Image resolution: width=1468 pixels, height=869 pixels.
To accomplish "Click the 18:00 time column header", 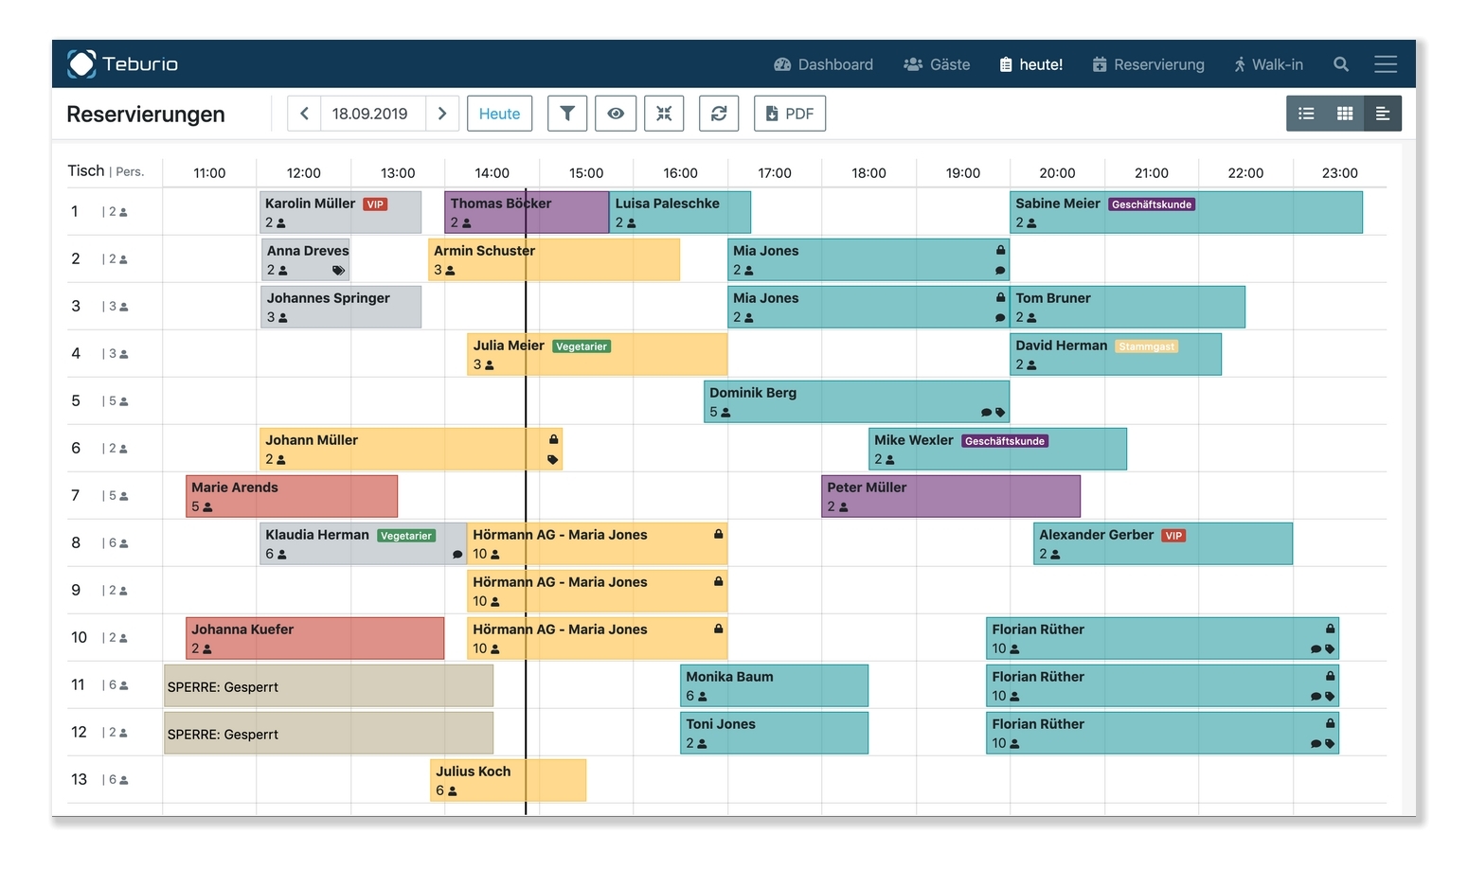I will (x=868, y=172).
